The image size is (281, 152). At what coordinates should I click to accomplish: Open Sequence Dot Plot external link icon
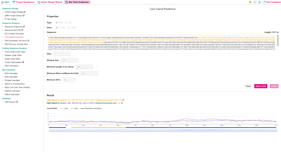pyautogui.click(x=22, y=30)
